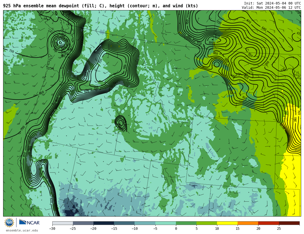Click the '10' colorbar tick label
This screenshot has width=304, height=234.
pos(217,229)
